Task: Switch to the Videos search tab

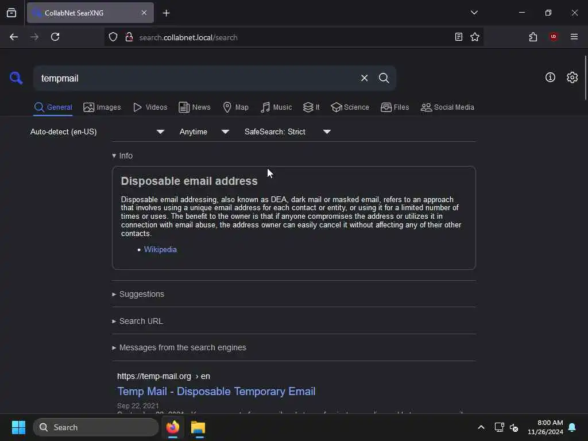Action: click(150, 107)
